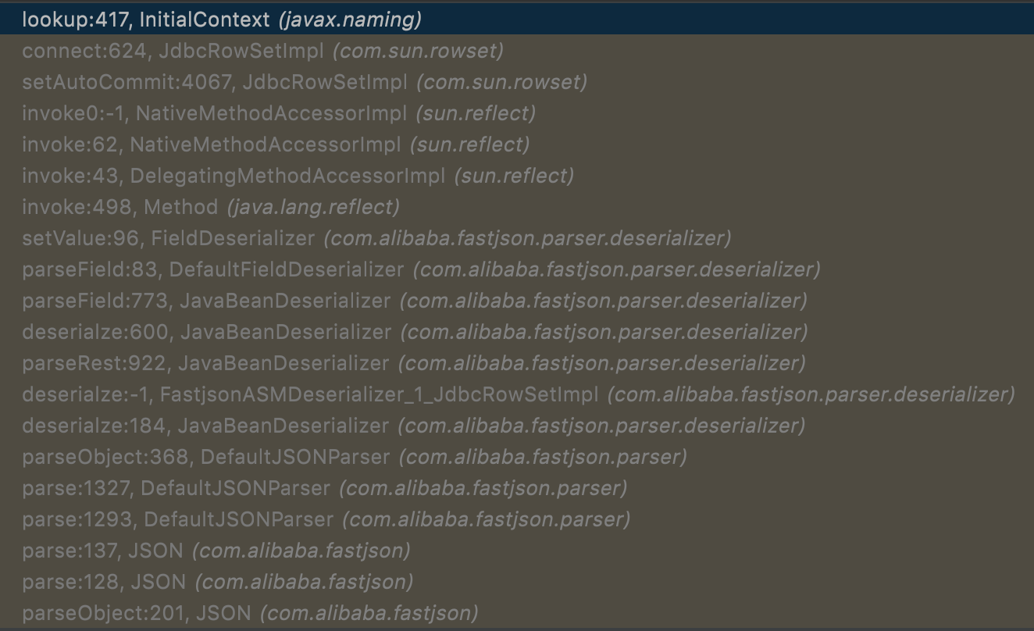
Task: Select the invoke:43 DelegatingMethodAccessorImpl frame
Action: point(298,176)
